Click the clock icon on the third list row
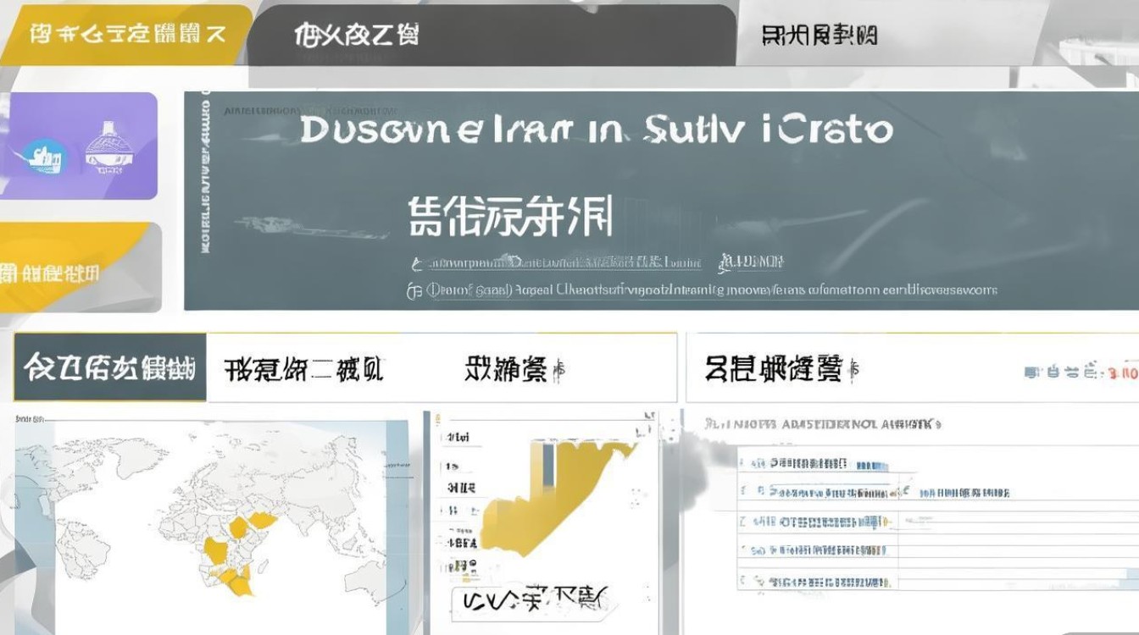 click(758, 522)
